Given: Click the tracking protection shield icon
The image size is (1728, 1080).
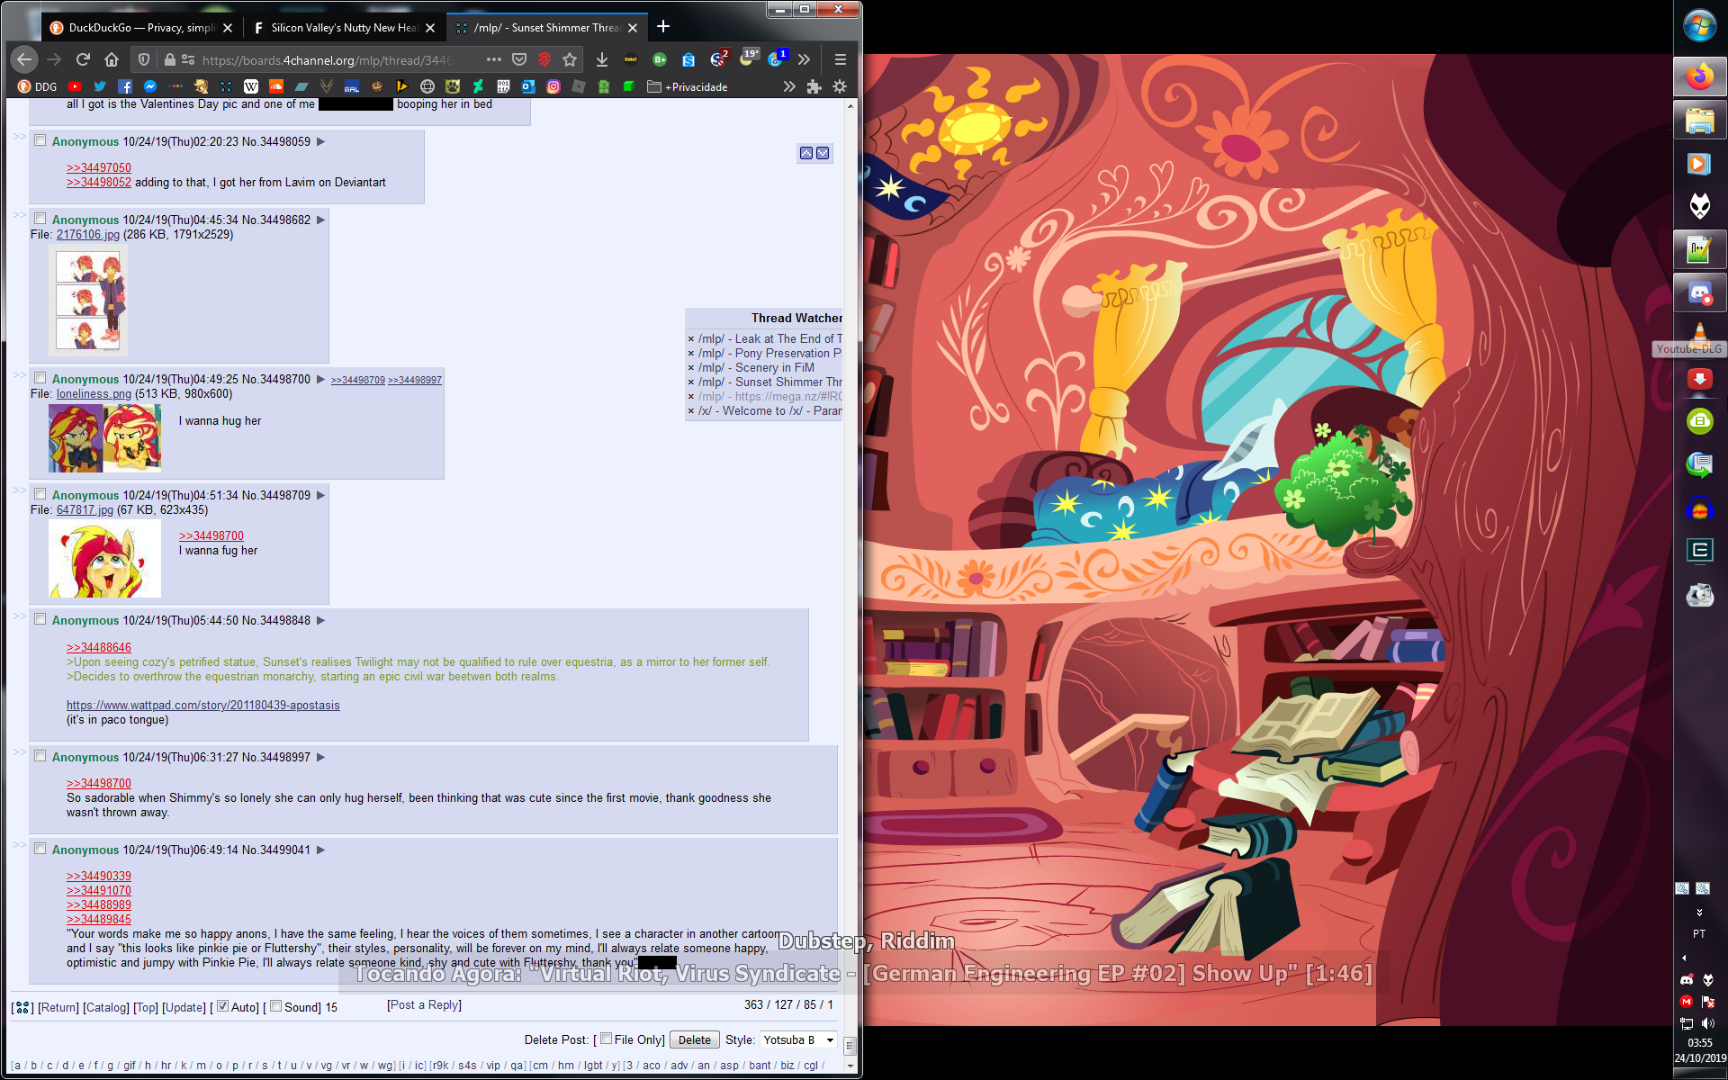Looking at the screenshot, I should click(x=144, y=59).
